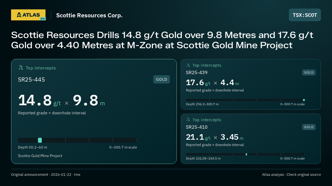Screen dimensions: 332x186
Task: Click the depth marker on SR25-445 scale bar
Action: 40,140
